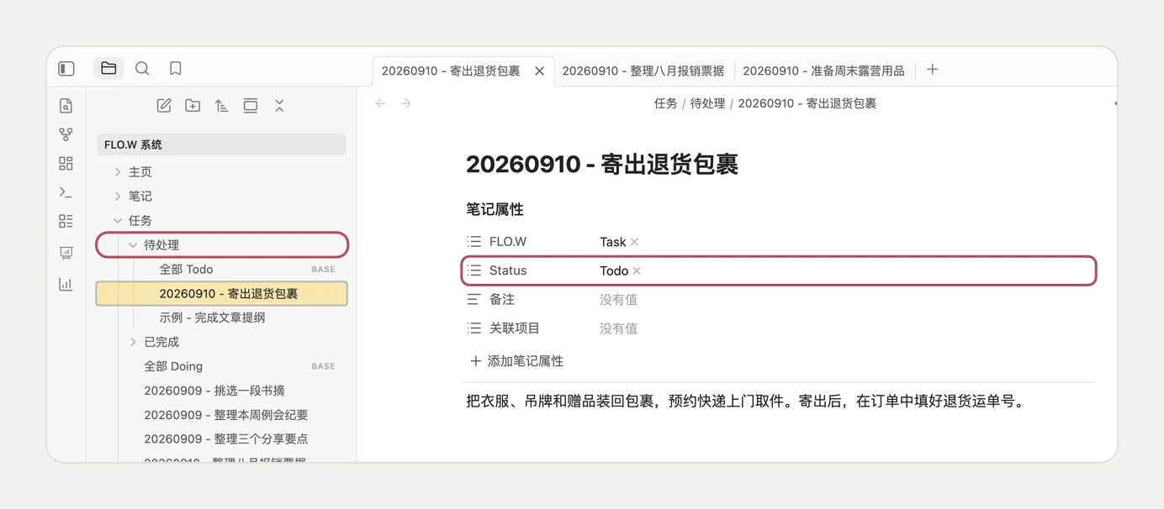Image resolution: width=1164 pixels, height=509 pixels.
Task: Expand the 已完成 folder
Action: [133, 342]
